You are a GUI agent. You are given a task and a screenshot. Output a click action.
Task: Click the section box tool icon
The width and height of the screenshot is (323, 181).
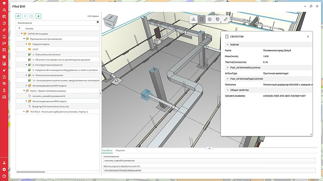[x=218, y=19]
